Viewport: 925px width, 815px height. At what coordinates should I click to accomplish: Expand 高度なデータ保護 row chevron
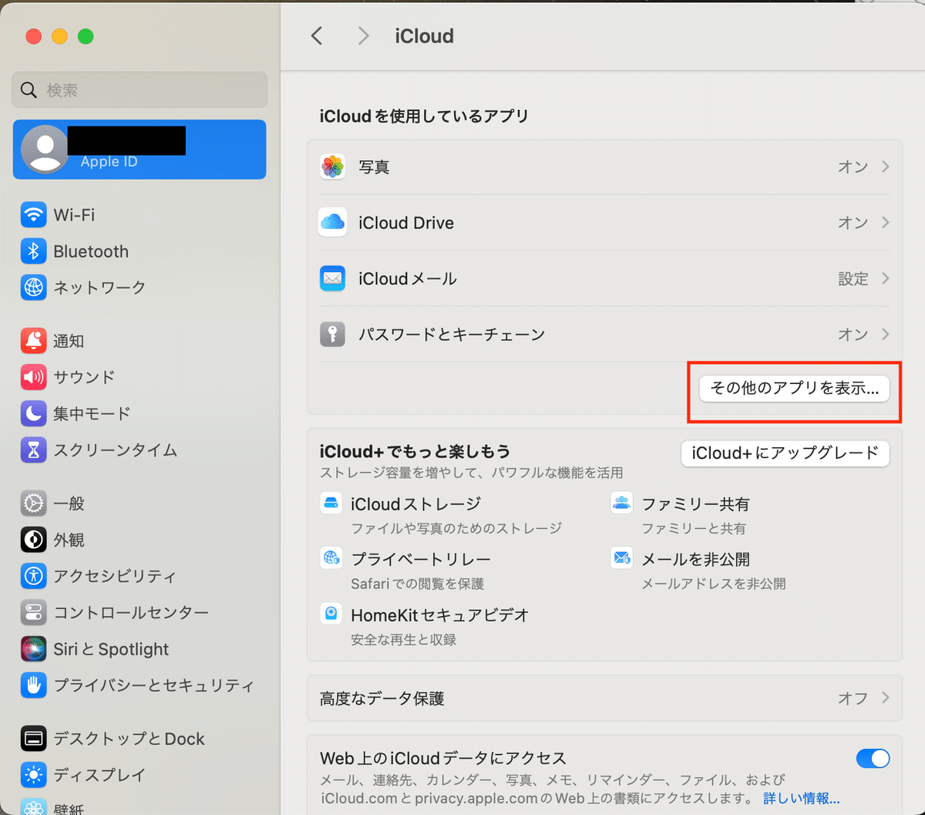point(886,698)
